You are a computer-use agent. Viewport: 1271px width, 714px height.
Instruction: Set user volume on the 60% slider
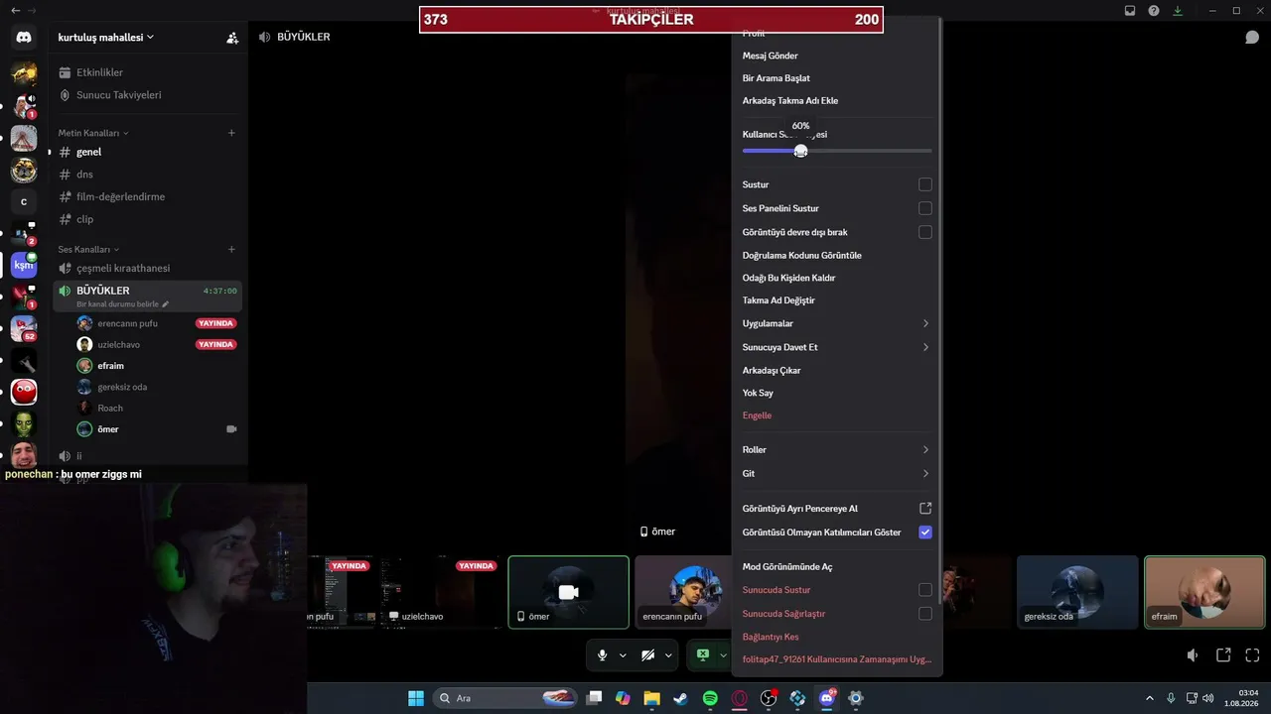pos(801,151)
